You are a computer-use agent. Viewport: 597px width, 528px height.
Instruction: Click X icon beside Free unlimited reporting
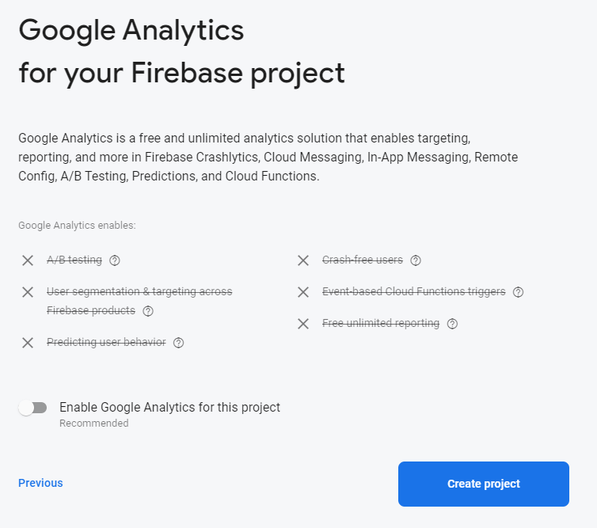[303, 324]
